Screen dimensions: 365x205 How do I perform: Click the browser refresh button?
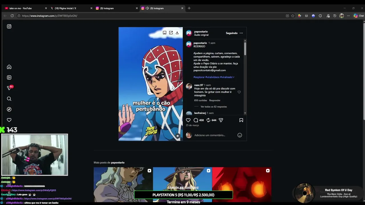tap(12, 16)
